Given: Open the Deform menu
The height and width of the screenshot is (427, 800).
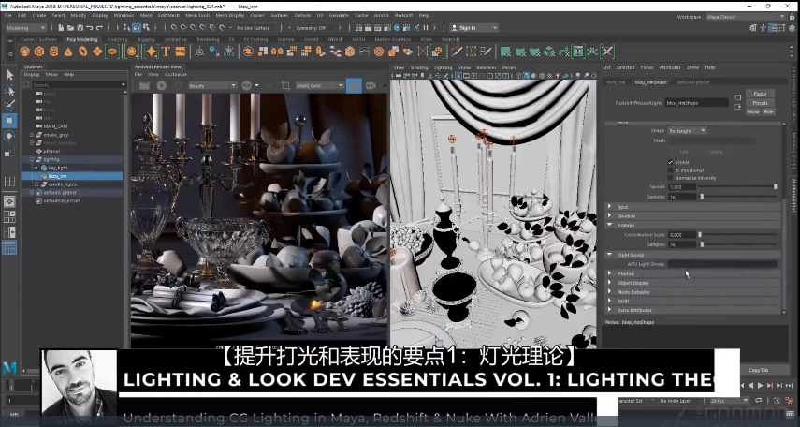Looking at the screenshot, I should click(x=302, y=15).
